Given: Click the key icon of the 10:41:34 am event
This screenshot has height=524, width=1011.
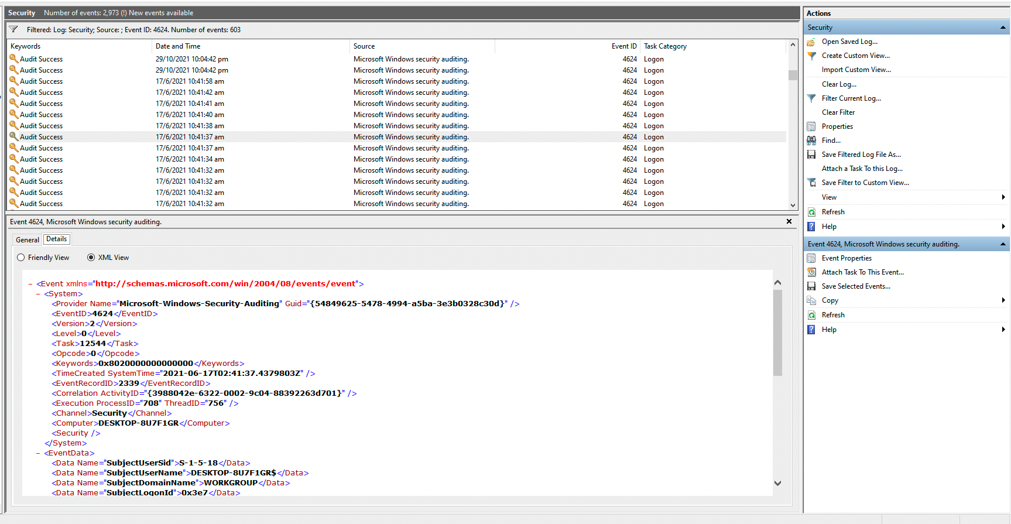Looking at the screenshot, I should pyautogui.click(x=13, y=159).
